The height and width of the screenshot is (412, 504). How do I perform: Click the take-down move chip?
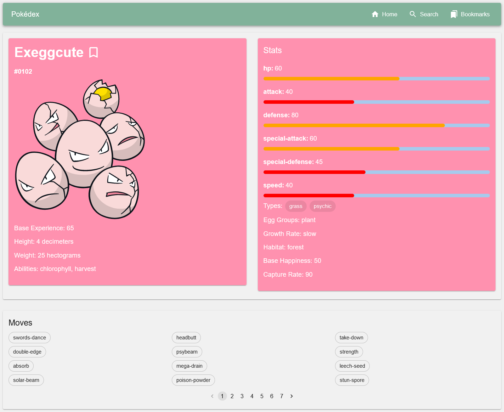point(351,338)
